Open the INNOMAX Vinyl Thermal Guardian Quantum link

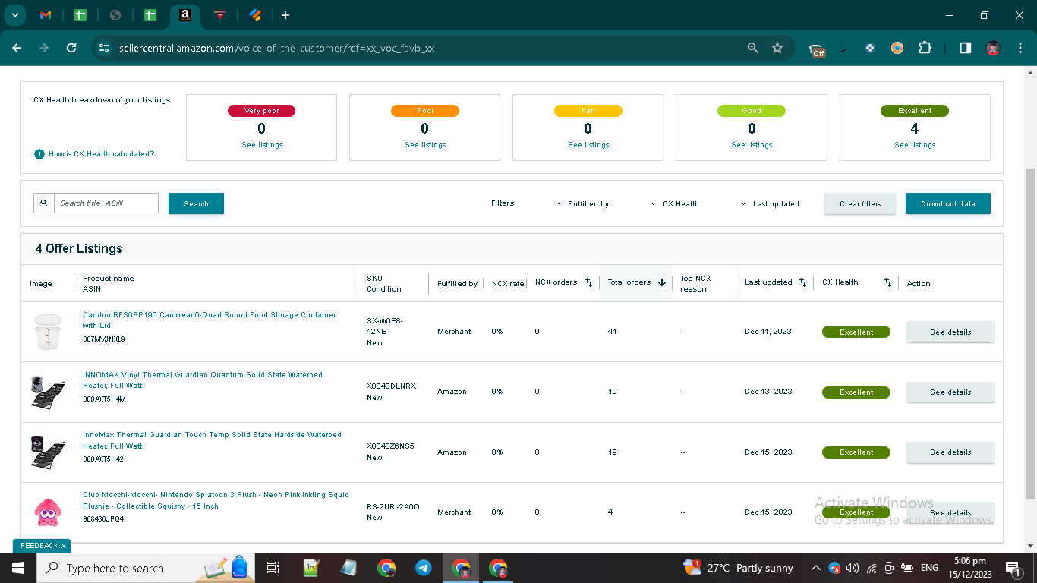tap(203, 380)
